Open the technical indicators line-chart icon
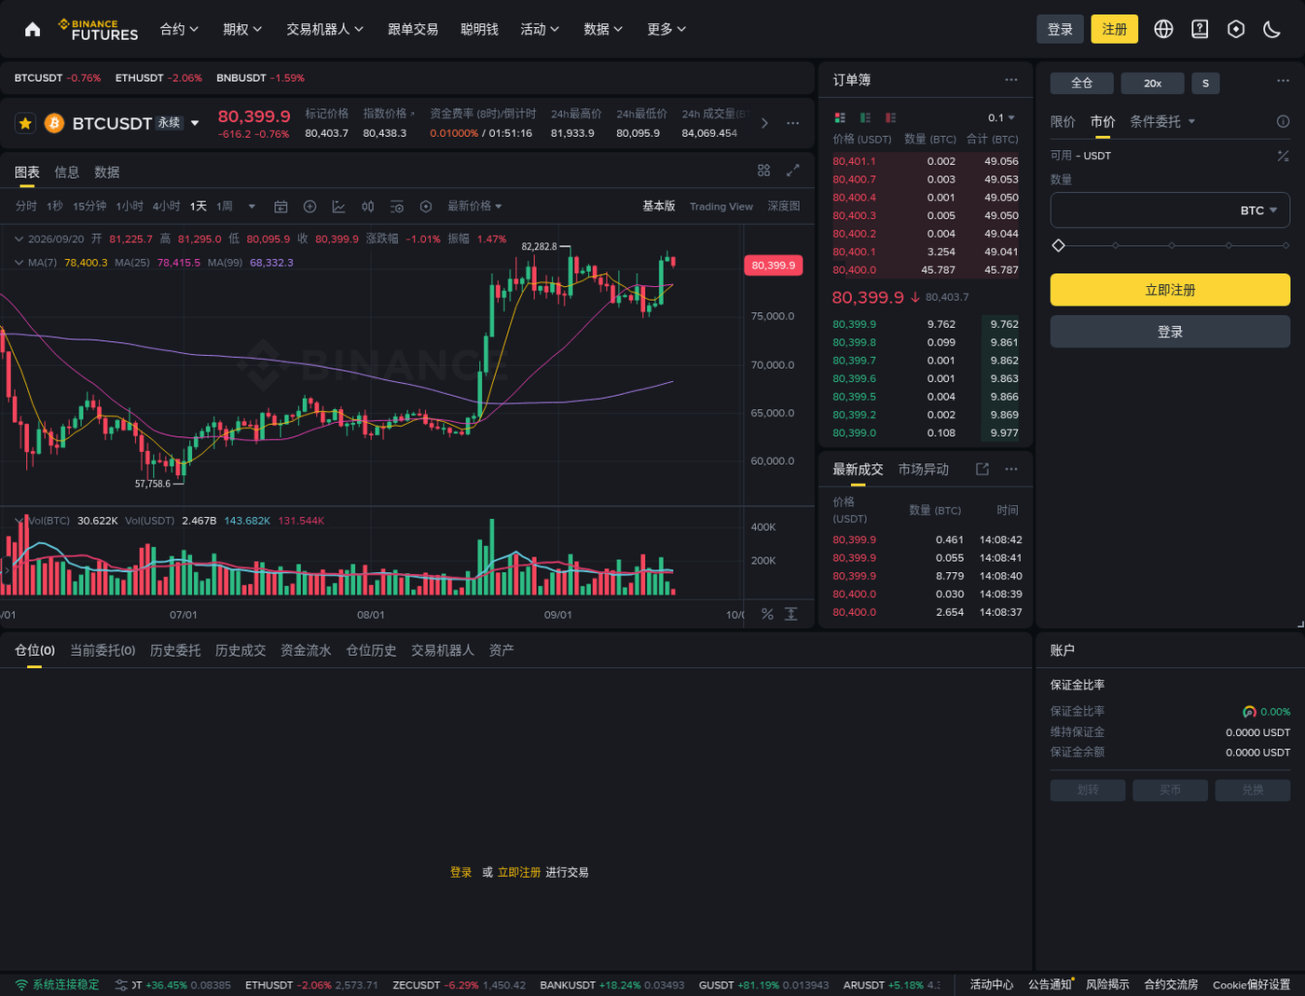Image resolution: width=1305 pixels, height=996 pixels. 338,206
